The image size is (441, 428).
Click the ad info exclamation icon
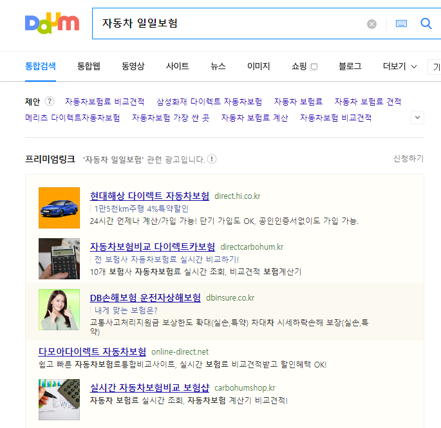[x=212, y=159]
